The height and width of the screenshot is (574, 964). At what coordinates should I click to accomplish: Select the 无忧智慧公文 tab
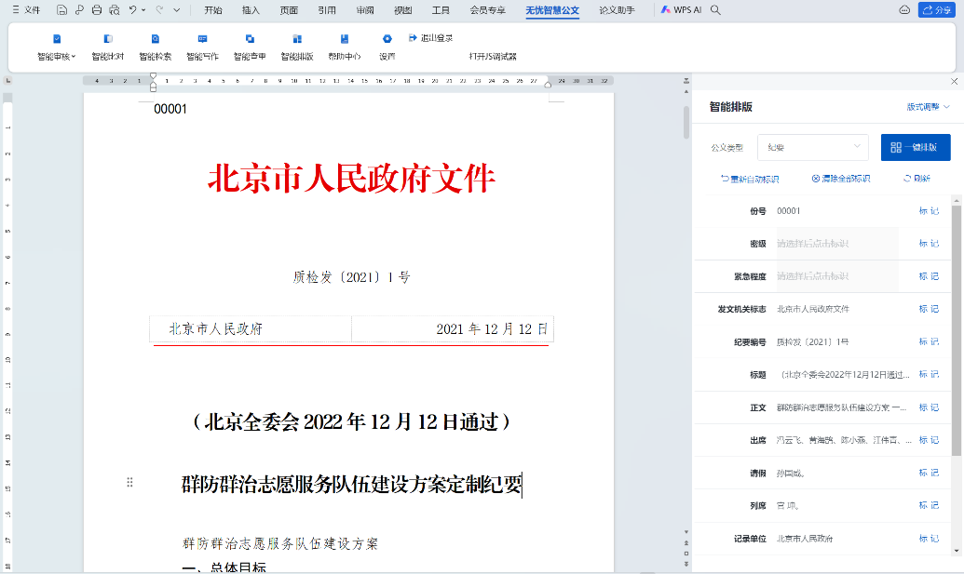[x=552, y=10]
